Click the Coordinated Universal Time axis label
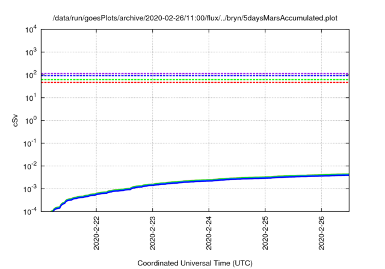 [x=195, y=263]
